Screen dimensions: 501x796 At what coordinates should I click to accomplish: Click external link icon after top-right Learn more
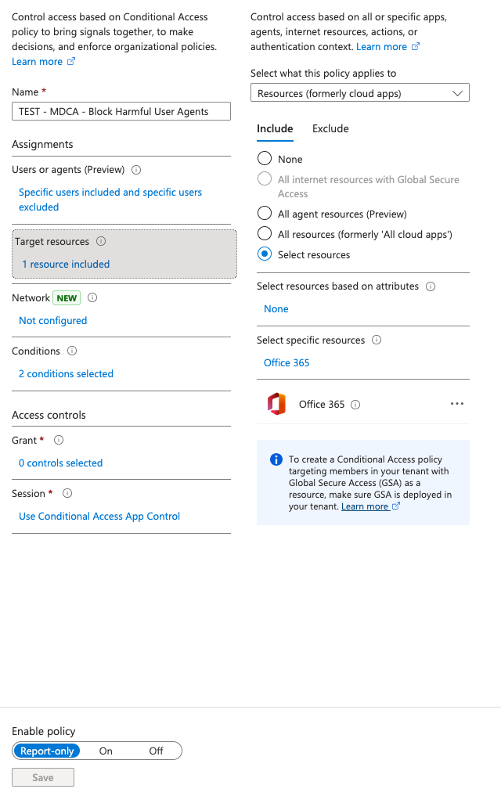click(x=415, y=47)
